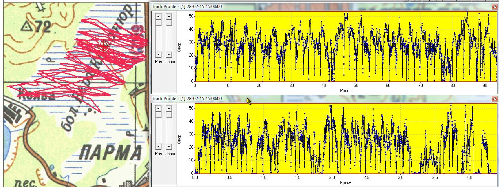Click the circled crosshair marker on track
The image size is (499, 187).
tap(103, 46)
